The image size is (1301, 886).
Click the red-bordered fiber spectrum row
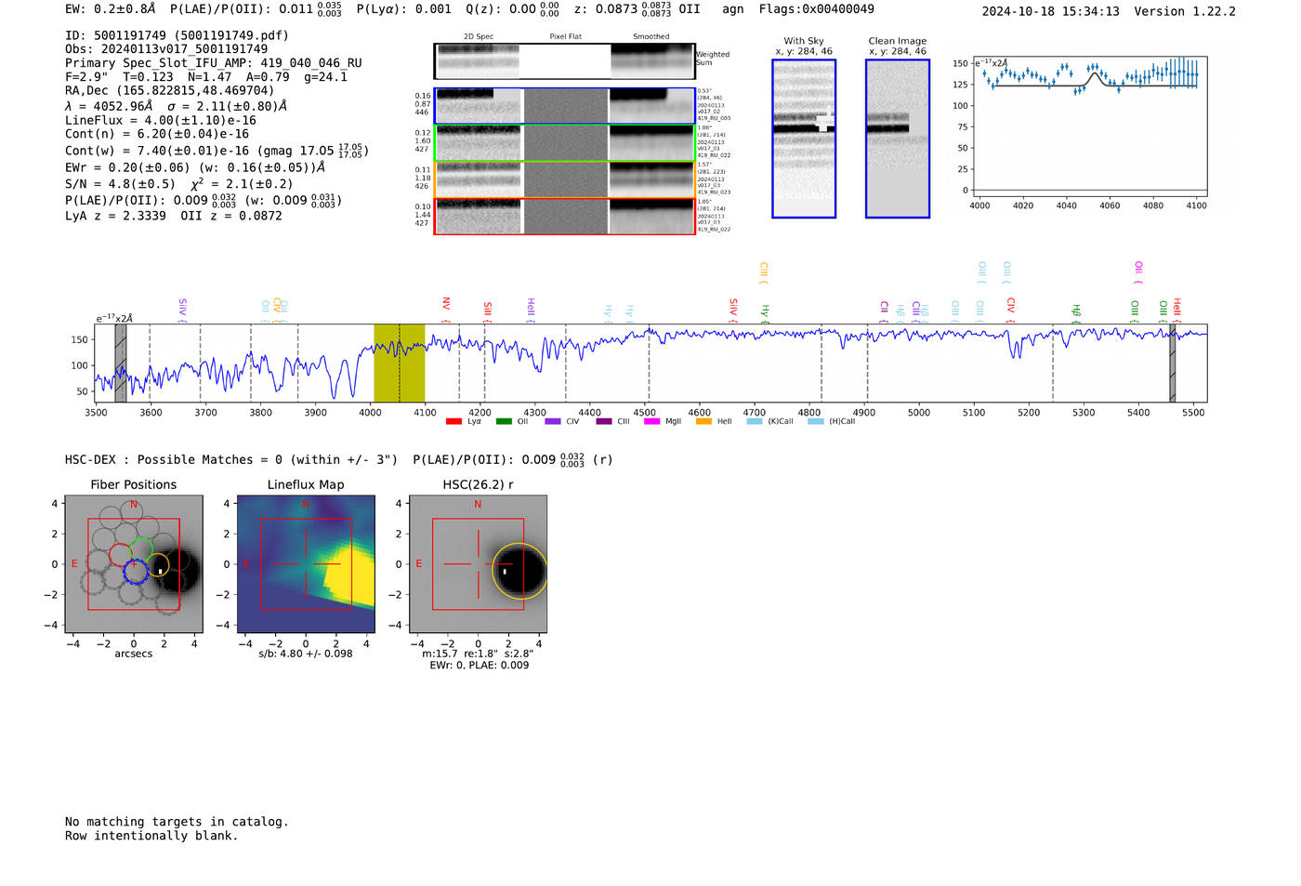tap(564, 216)
